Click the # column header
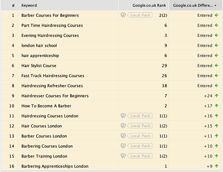223x172 pixels. pos(13,5)
